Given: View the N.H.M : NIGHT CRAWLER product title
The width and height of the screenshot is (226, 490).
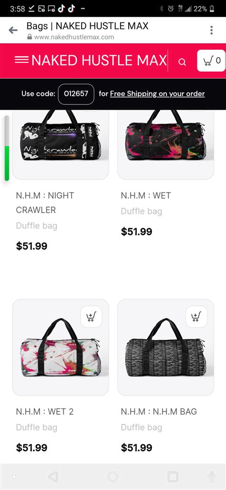Looking at the screenshot, I should 45,202.
